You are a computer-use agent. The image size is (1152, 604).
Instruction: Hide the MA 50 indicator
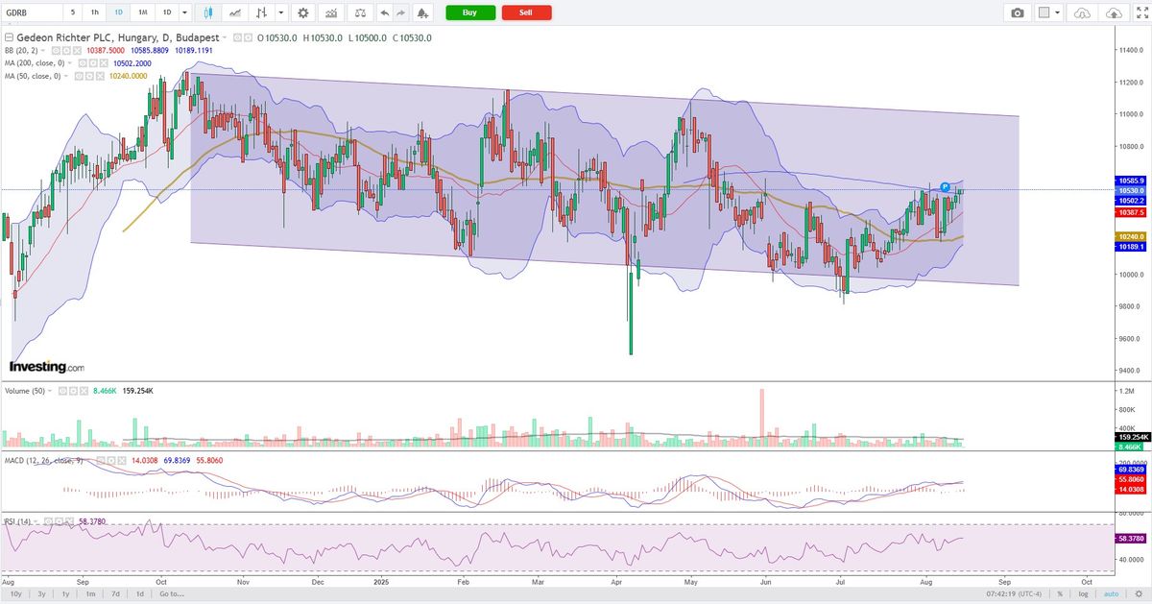(78, 76)
